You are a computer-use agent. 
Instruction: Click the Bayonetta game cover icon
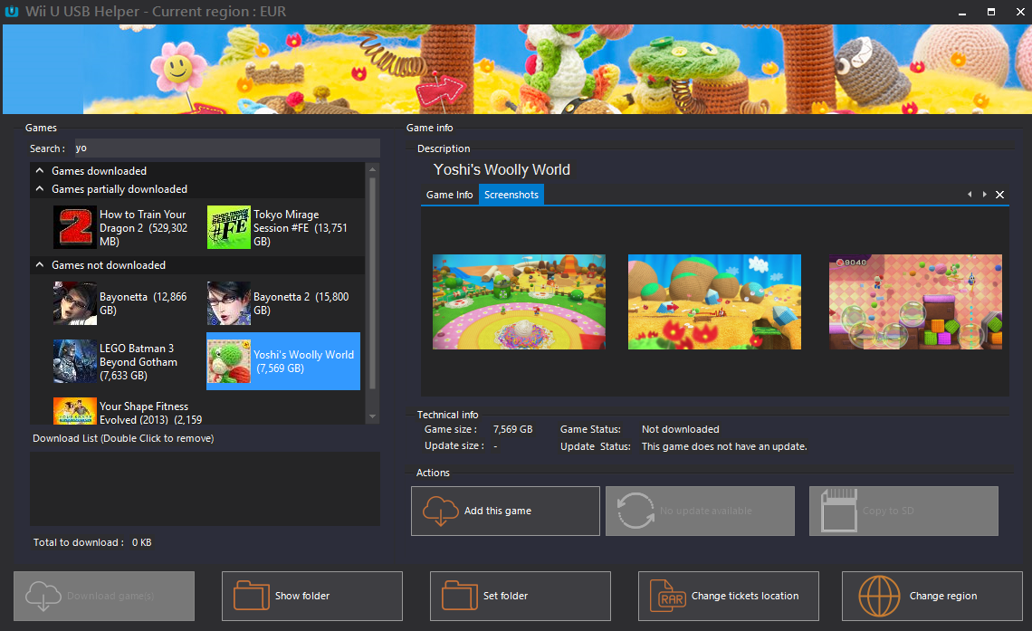75,303
